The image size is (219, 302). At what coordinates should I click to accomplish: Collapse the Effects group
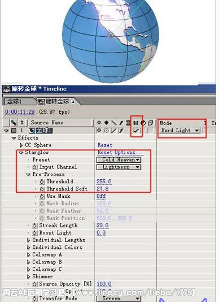tap(14, 138)
